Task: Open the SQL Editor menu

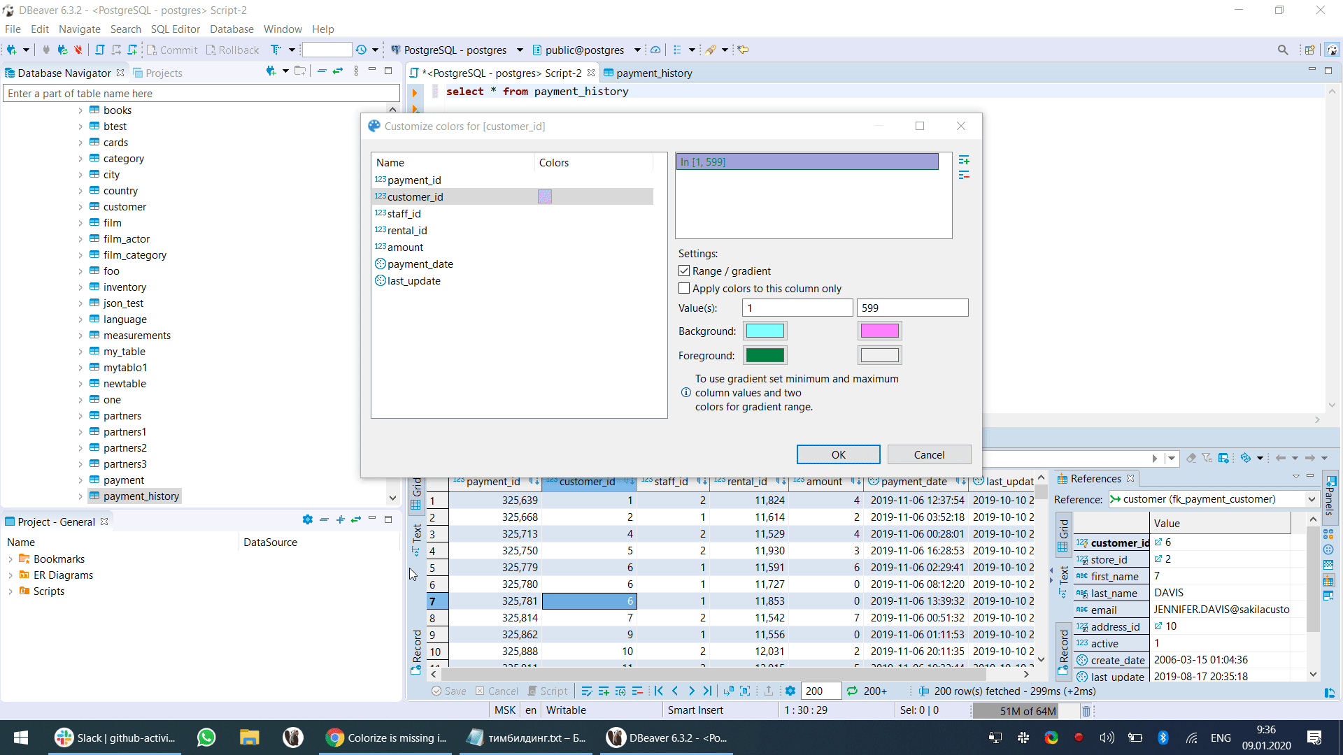Action: pyautogui.click(x=175, y=29)
